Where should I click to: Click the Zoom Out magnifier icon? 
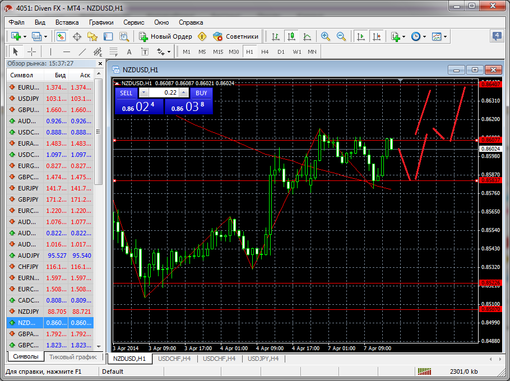341,36
